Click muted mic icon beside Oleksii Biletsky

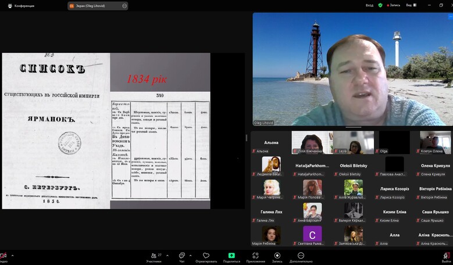(336, 174)
